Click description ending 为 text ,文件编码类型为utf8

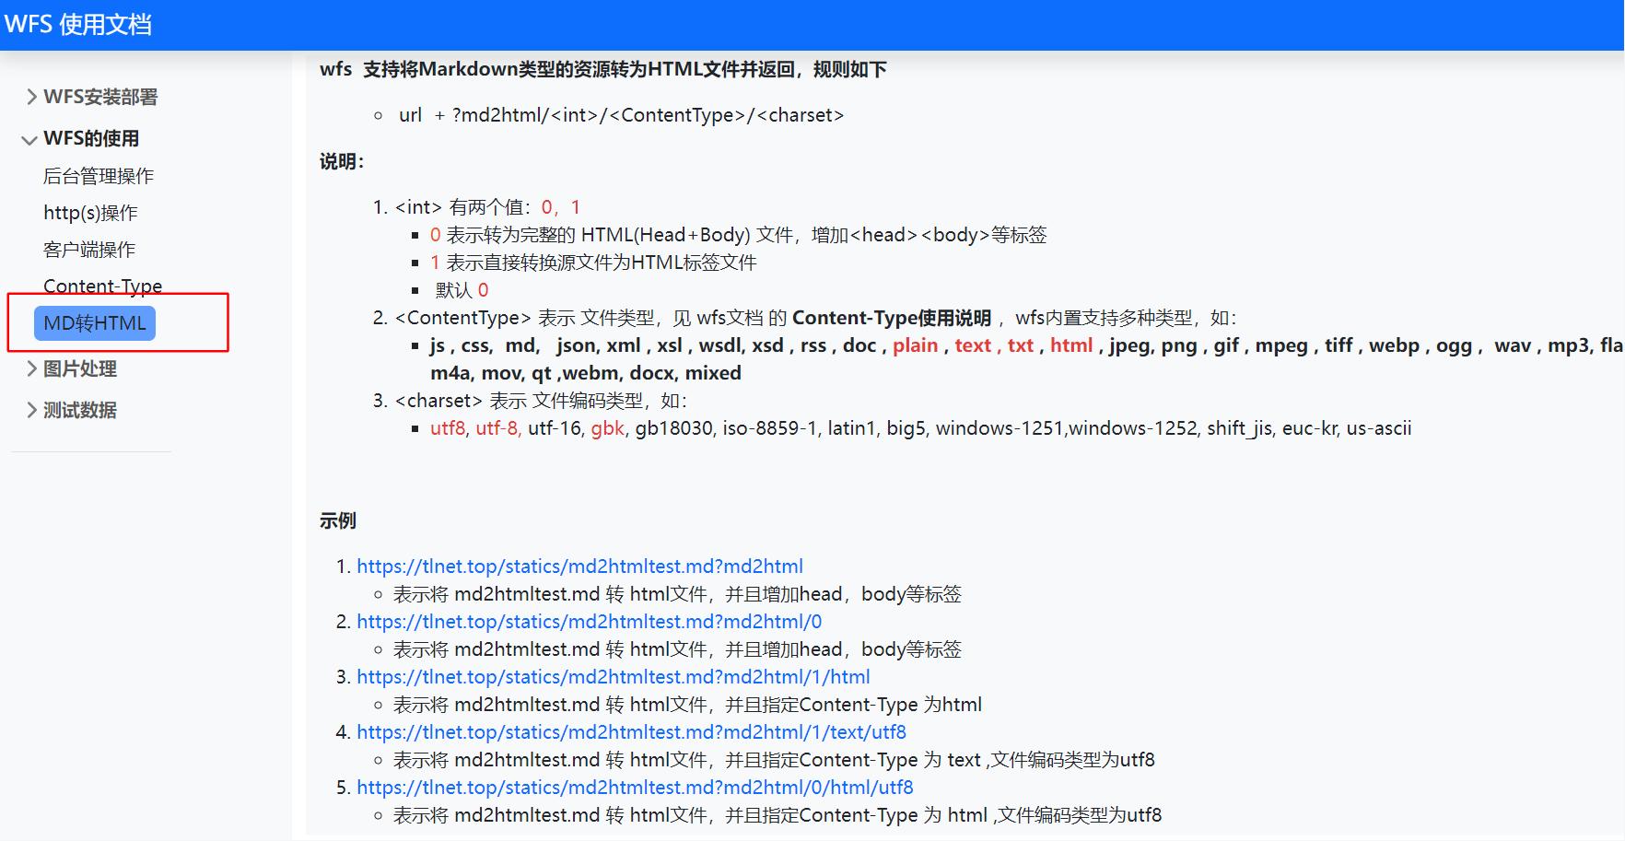(x=774, y=760)
